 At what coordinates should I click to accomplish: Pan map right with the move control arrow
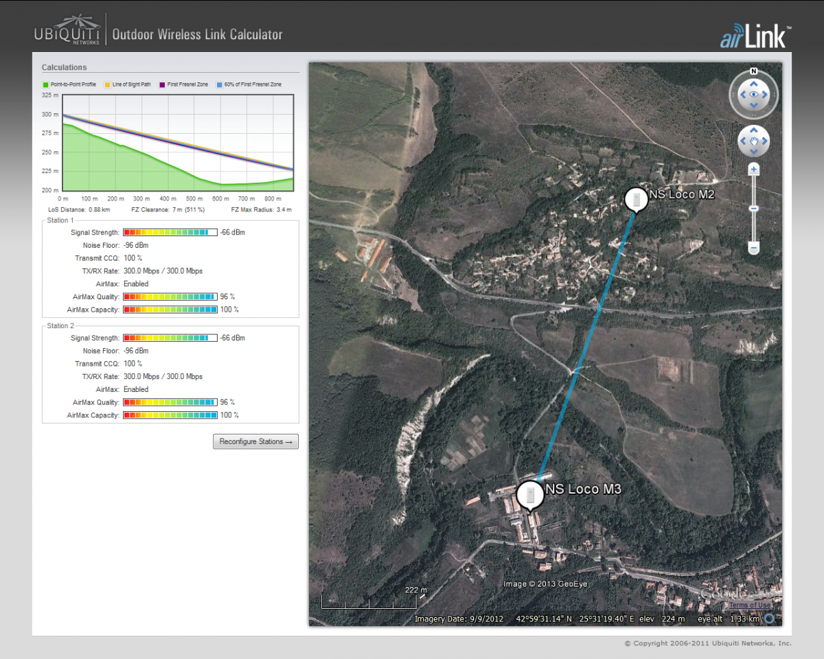point(765,141)
